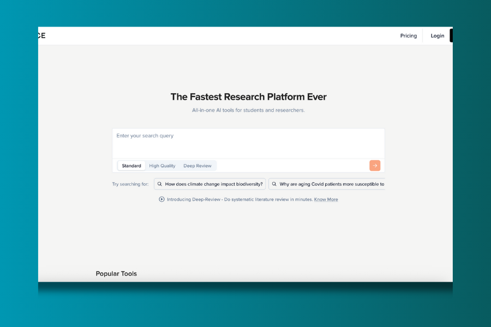Click the 'Popular Tools' heading
Image resolution: width=491 pixels, height=327 pixels.
(116, 274)
